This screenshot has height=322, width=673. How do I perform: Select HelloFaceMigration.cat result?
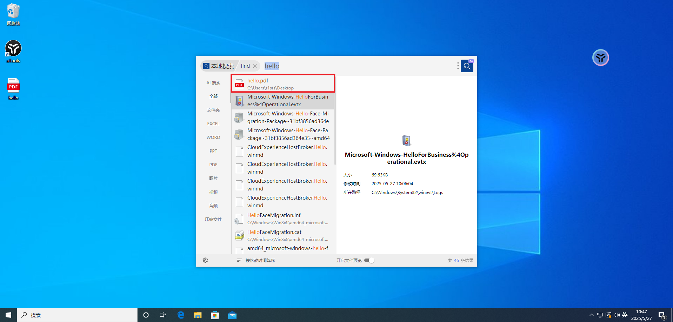tap(283, 235)
